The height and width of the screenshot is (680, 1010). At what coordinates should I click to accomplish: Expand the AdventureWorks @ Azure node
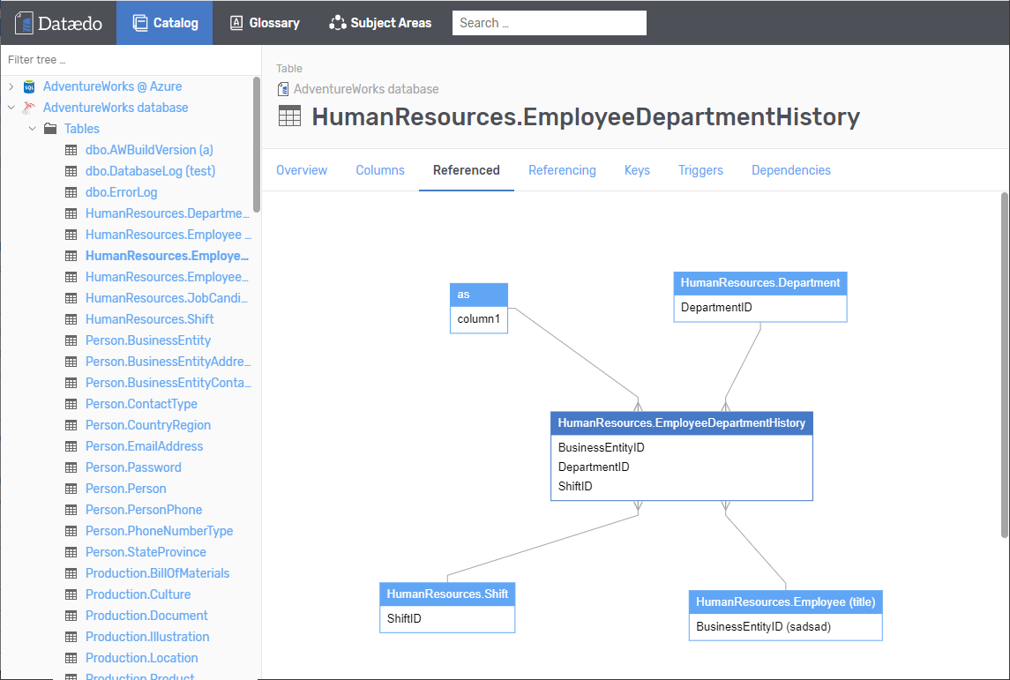(11, 86)
